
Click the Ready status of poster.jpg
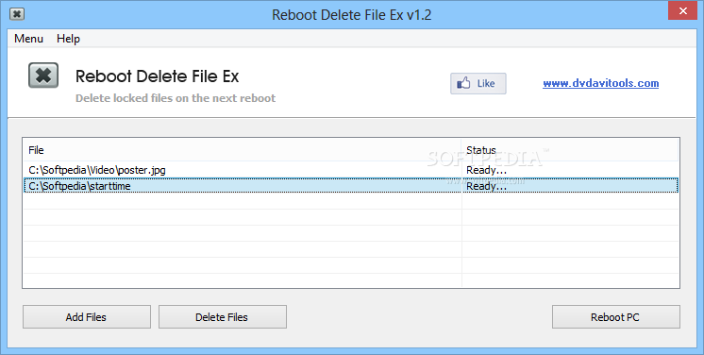point(487,170)
